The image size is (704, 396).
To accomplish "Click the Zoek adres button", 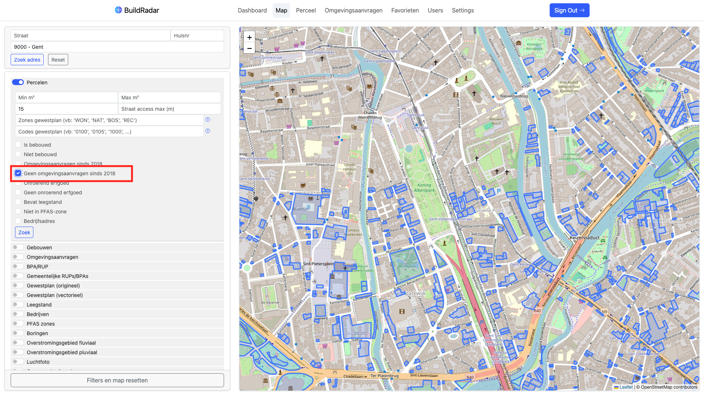I will coord(27,60).
